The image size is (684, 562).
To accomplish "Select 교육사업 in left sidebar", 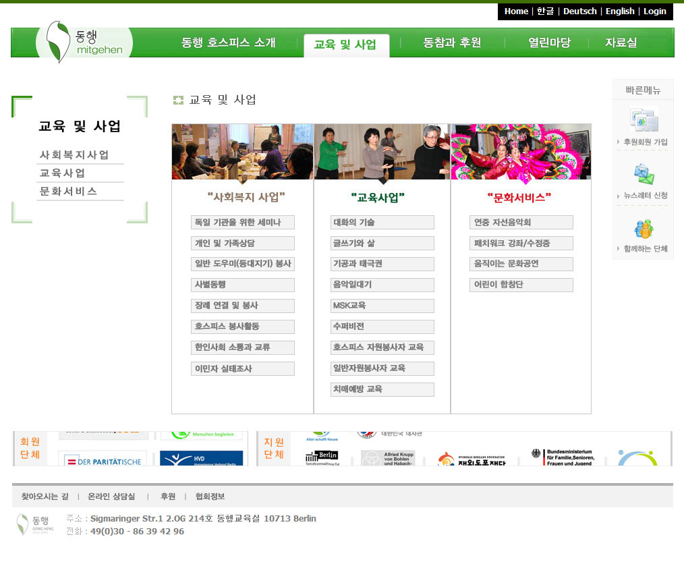I will pyautogui.click(x=62, y=173).
